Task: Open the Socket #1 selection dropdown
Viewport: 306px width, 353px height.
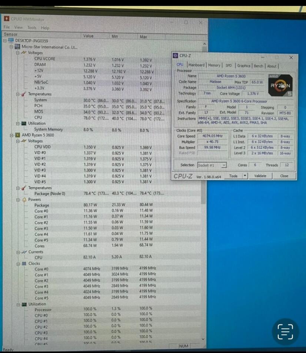Action: tap(224, 165)
